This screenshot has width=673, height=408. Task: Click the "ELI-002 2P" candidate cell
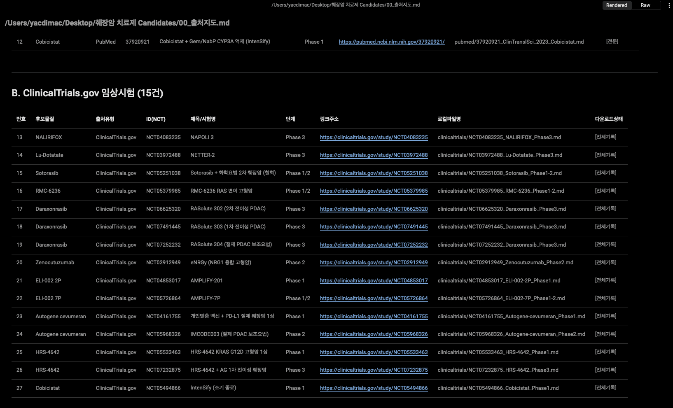[48, 281]
